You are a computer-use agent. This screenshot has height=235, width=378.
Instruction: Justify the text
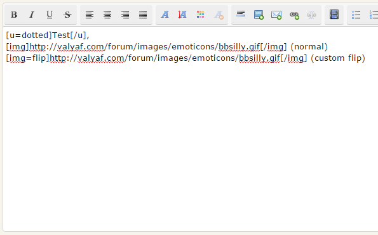click(143, 15)
